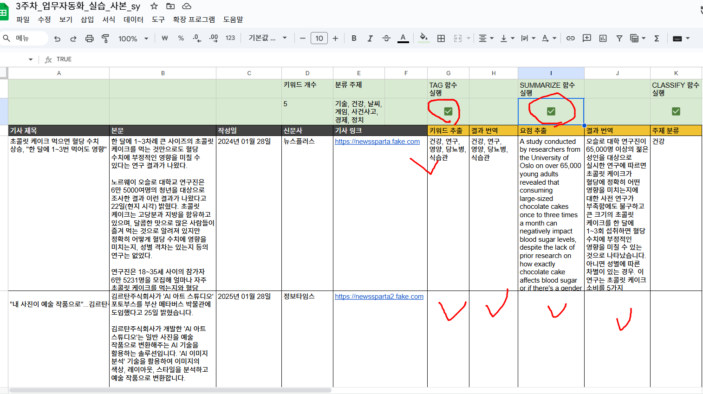The height and width of the screenshot is (394, 703).
Task: Decrease font size with minus button
Action: (x=303, y=38)
